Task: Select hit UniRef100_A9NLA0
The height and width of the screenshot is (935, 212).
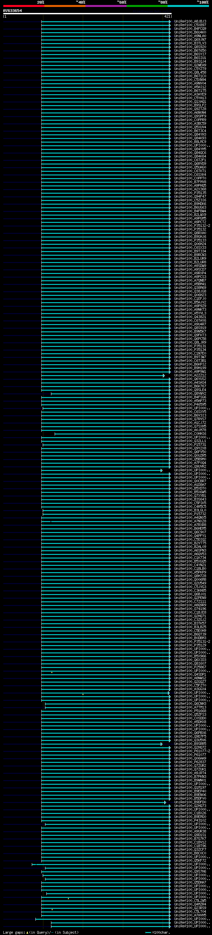Action: (x=190, y=36)
